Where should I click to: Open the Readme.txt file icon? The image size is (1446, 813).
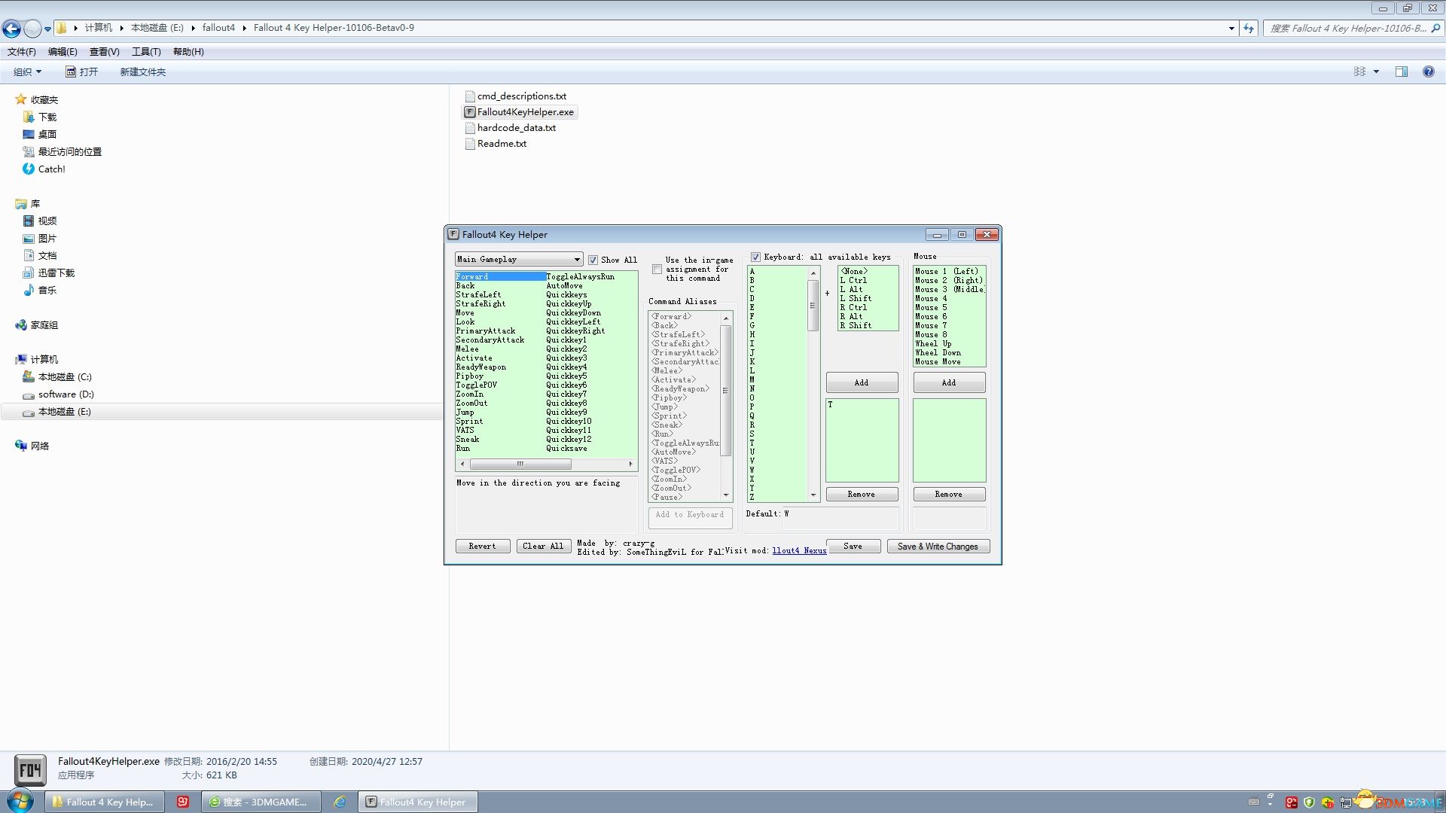click(470, 144)
